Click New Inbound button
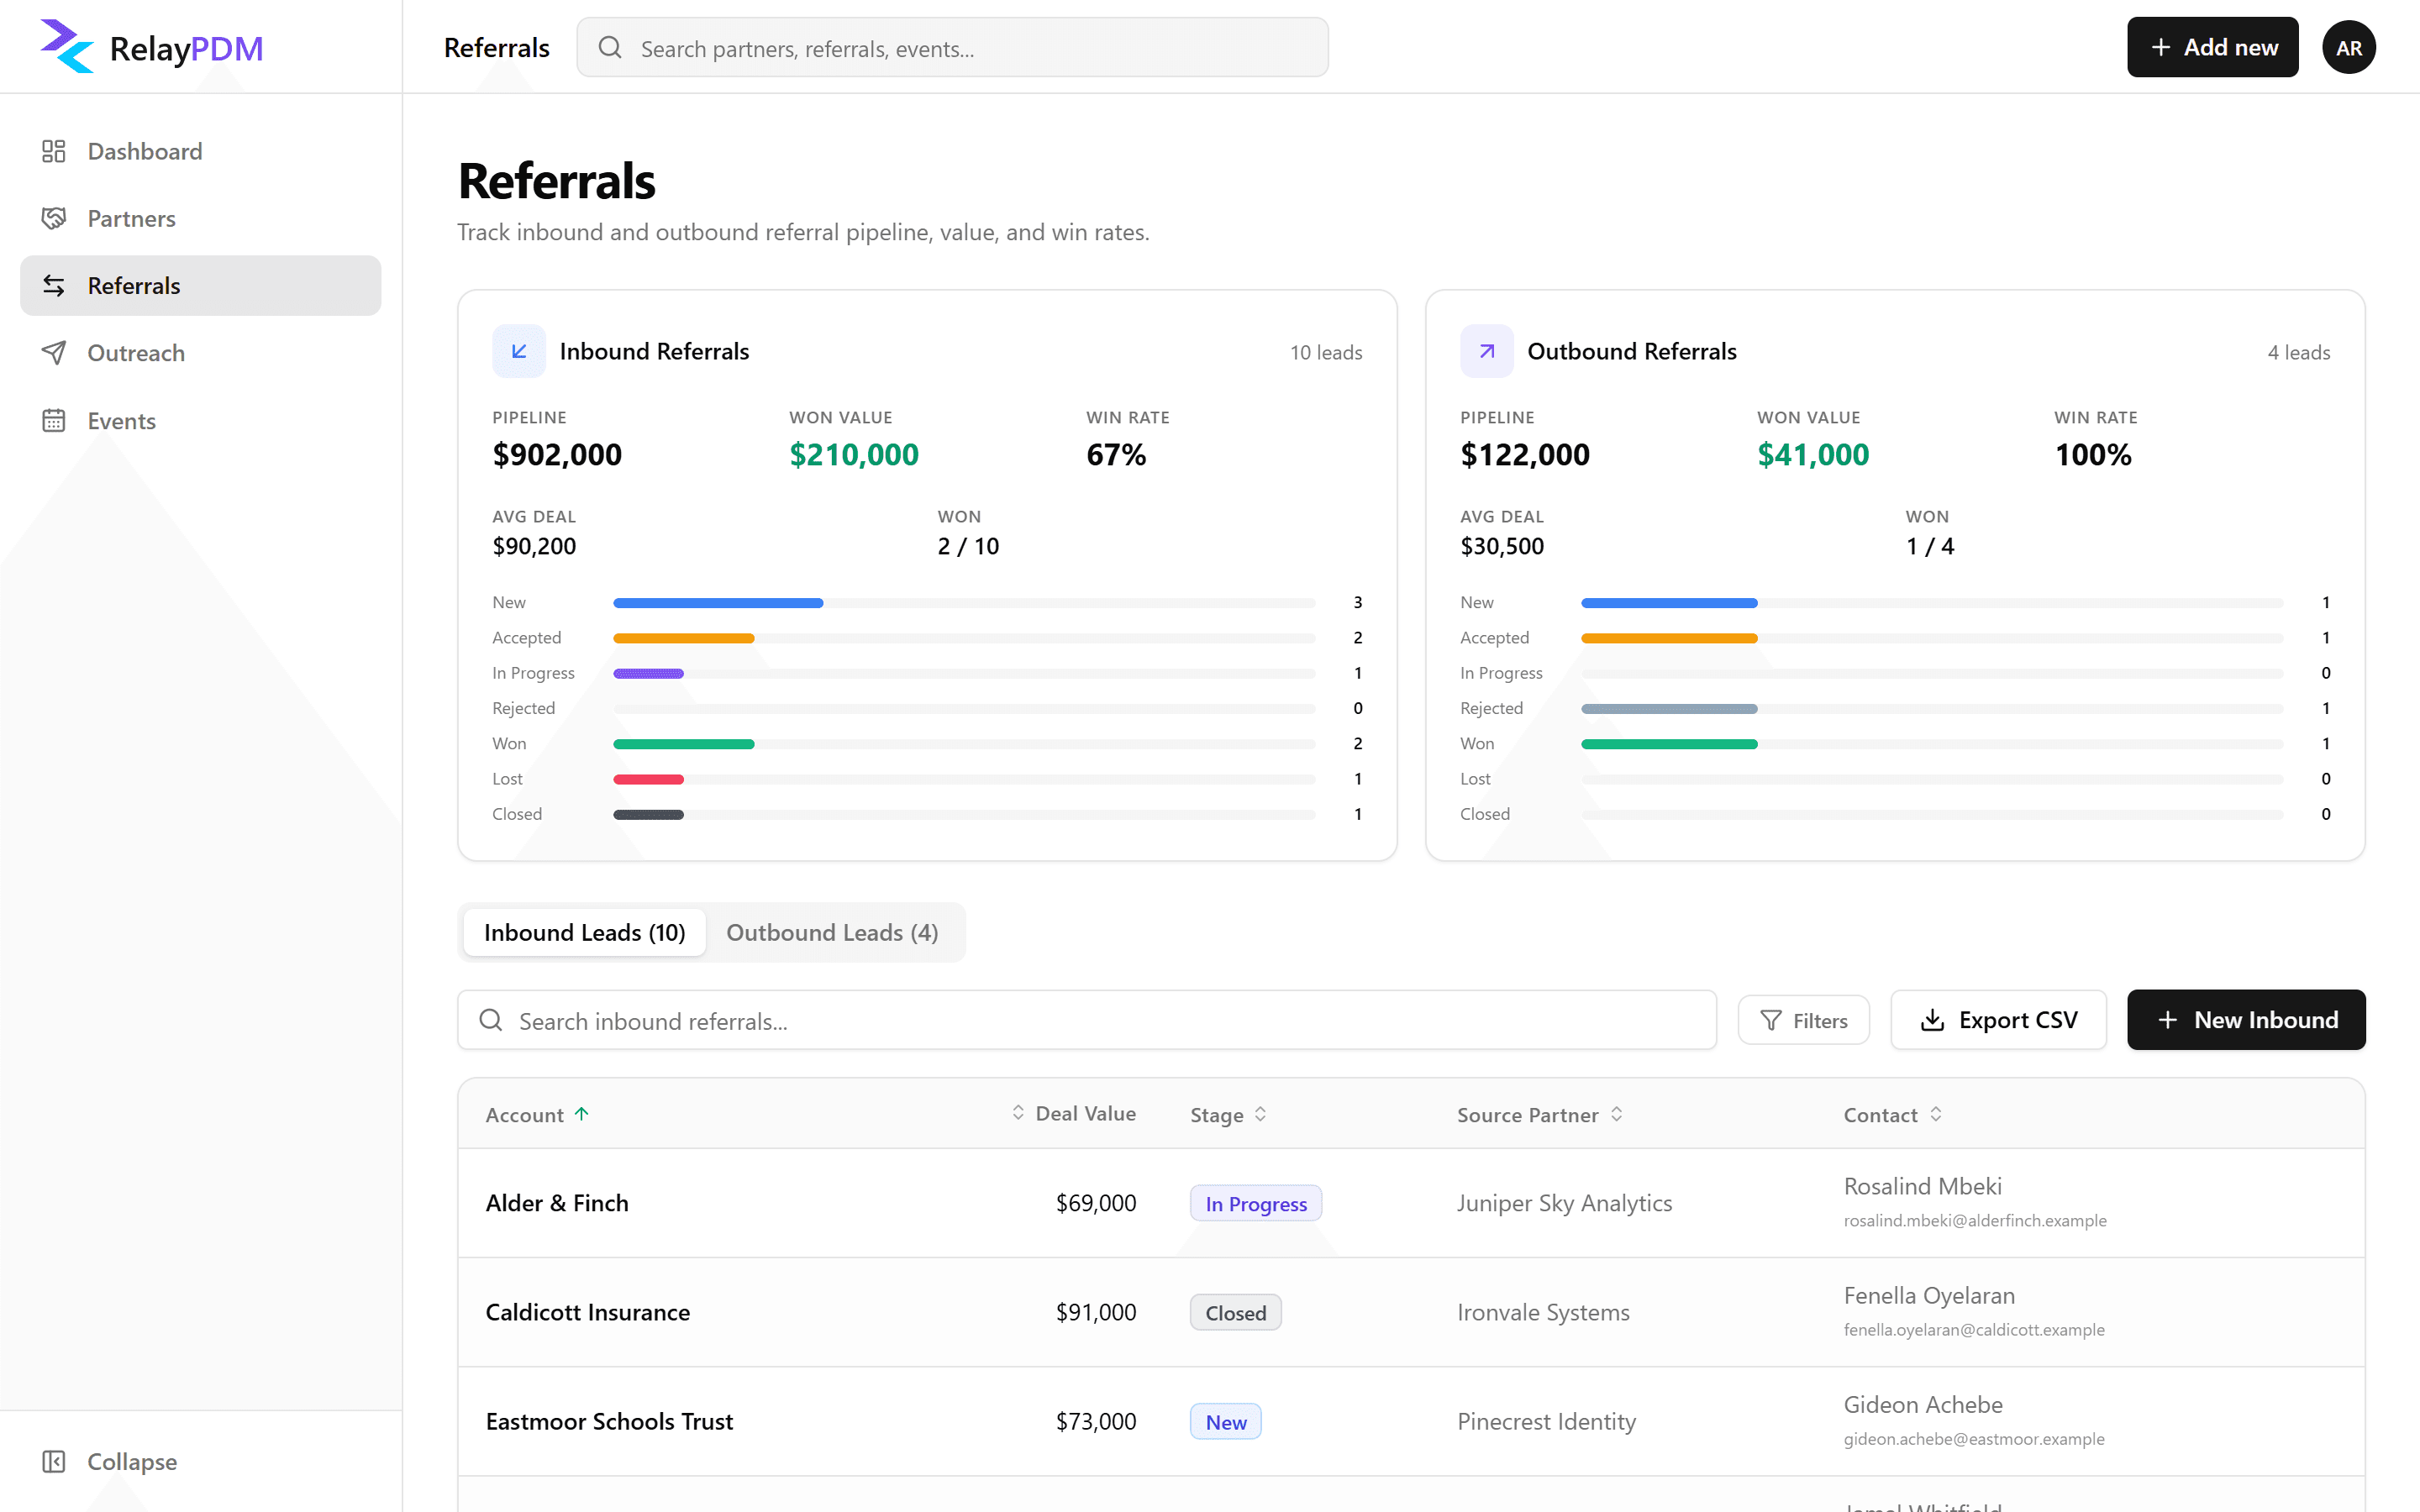Viewport: 2420px width, 1512px height. tap(2246, 1020)
